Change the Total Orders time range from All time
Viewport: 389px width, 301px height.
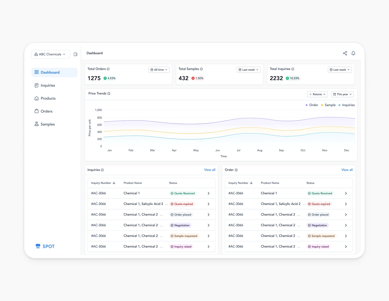(159, 69)
